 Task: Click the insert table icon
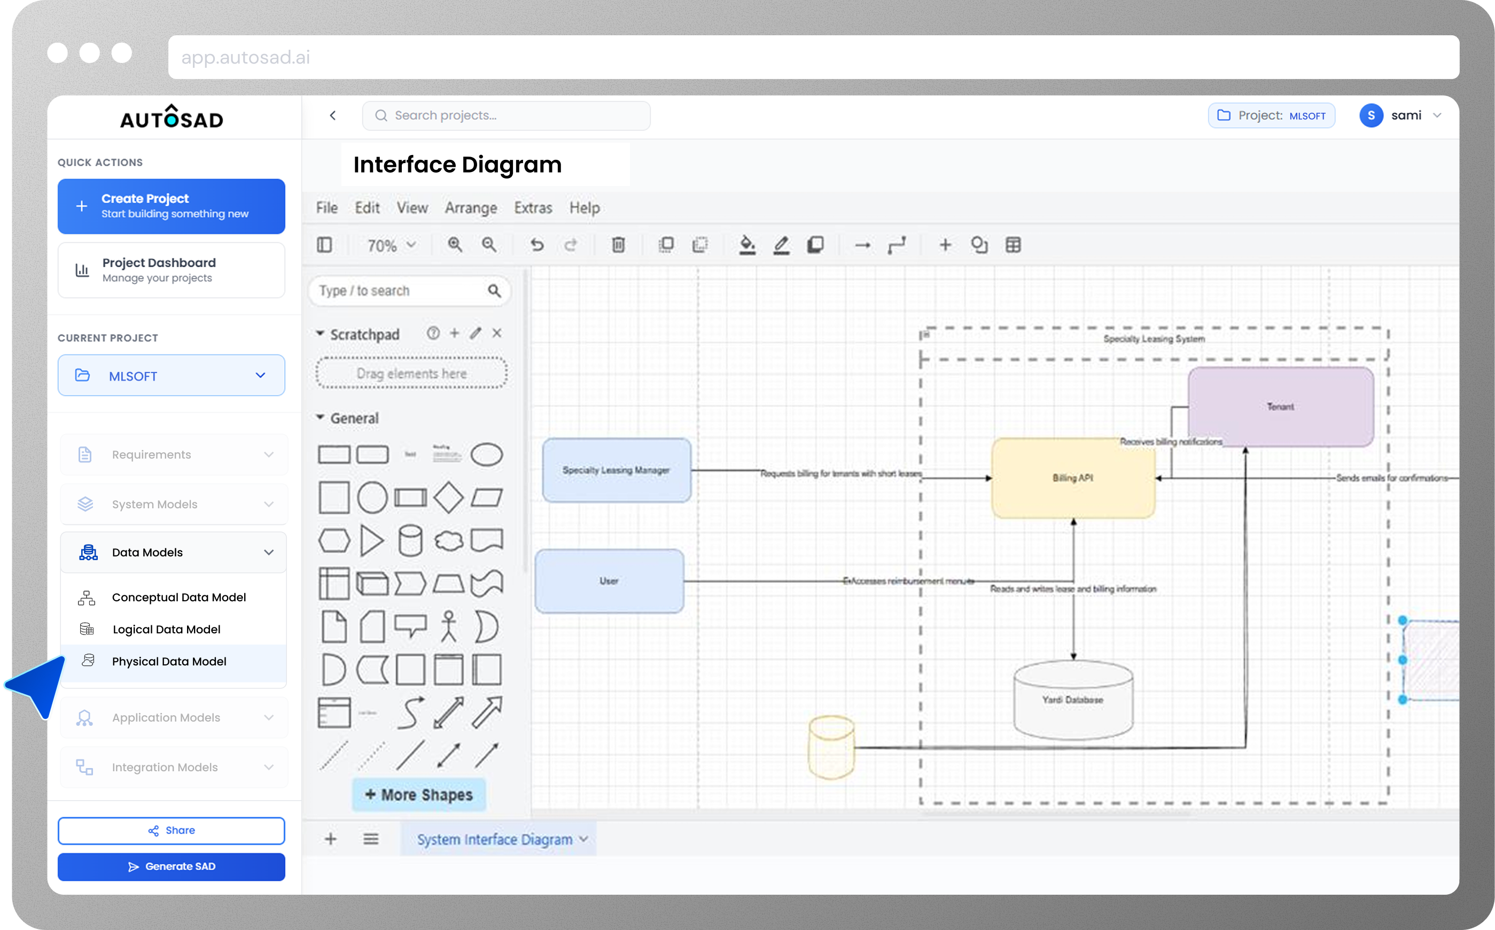pos(1013,245)
